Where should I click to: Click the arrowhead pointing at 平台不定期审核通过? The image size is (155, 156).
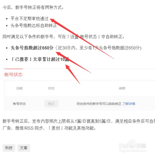(x=52, y=20)
